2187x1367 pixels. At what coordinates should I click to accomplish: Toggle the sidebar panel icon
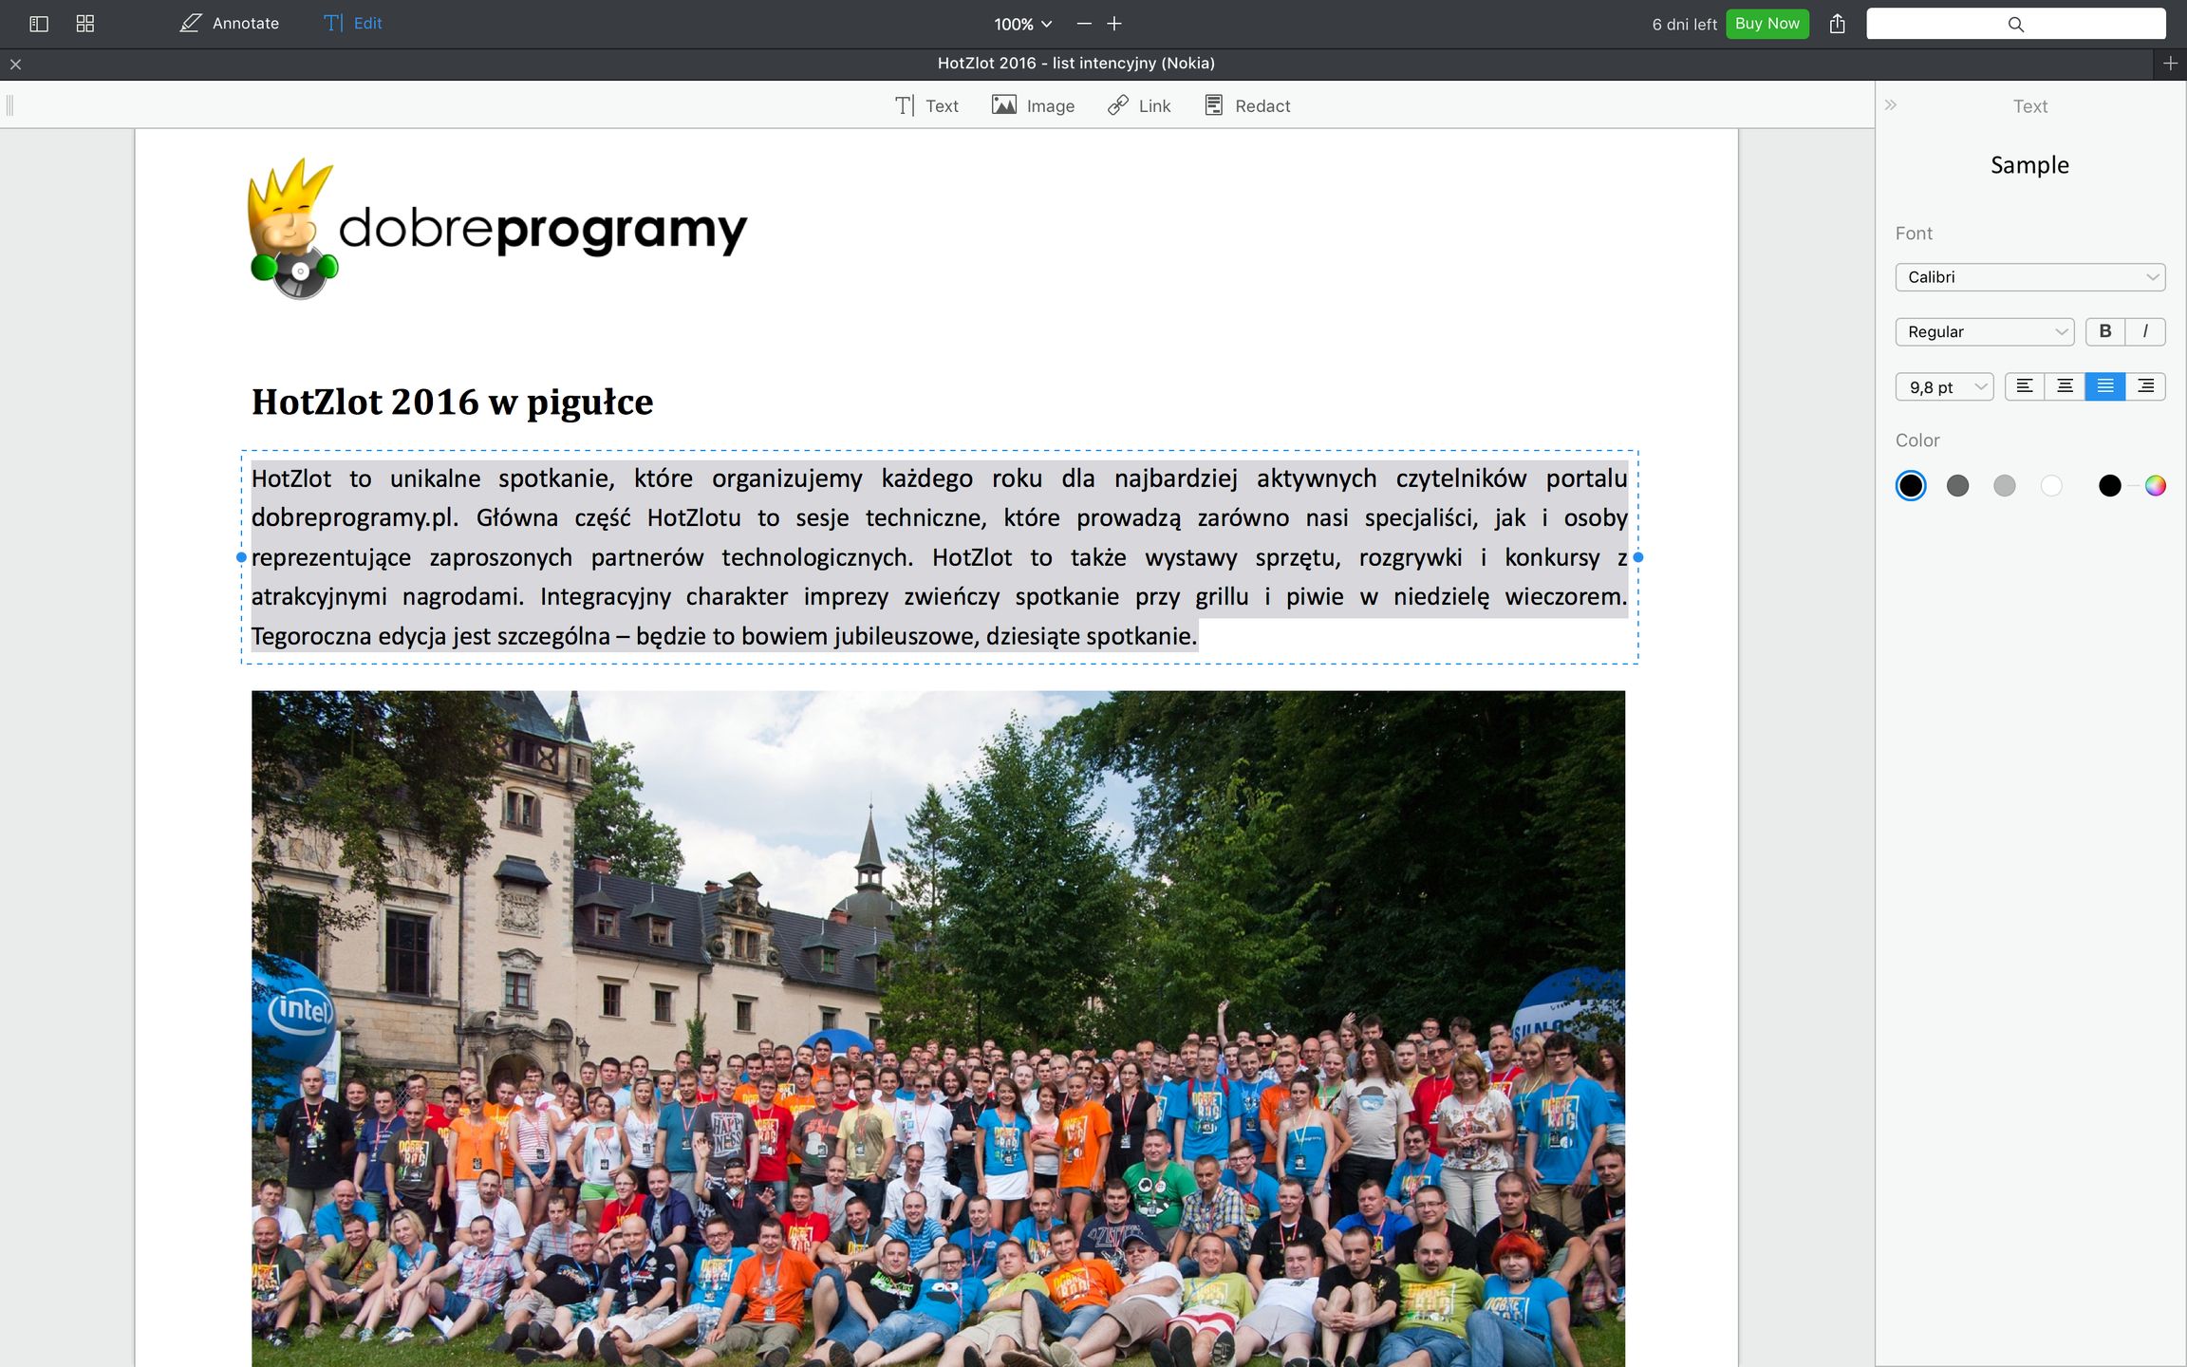tap(39, 24)
